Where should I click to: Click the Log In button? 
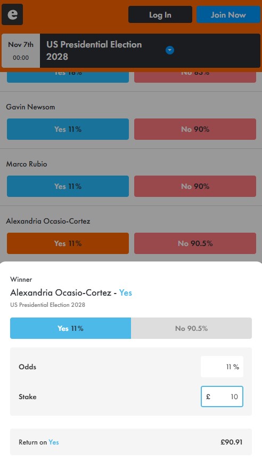160,14
